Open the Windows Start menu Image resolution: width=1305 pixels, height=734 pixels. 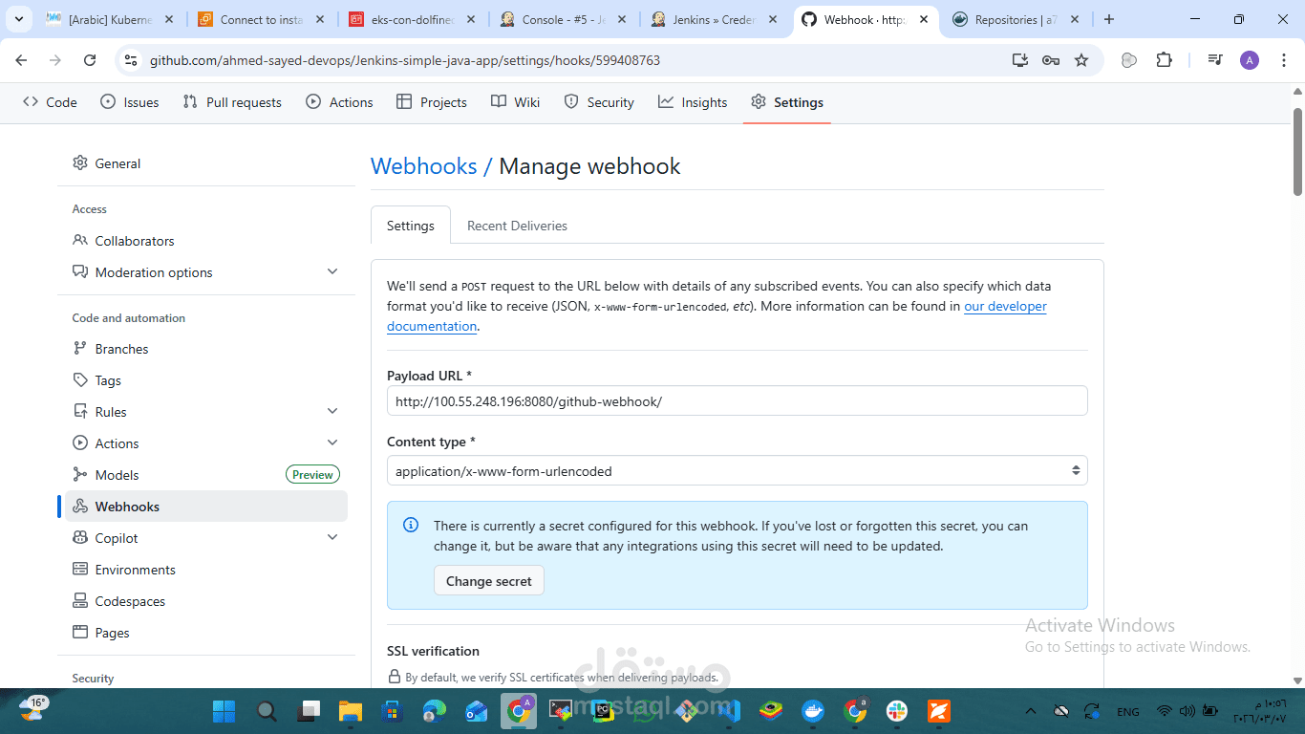[x=225, y=711]
